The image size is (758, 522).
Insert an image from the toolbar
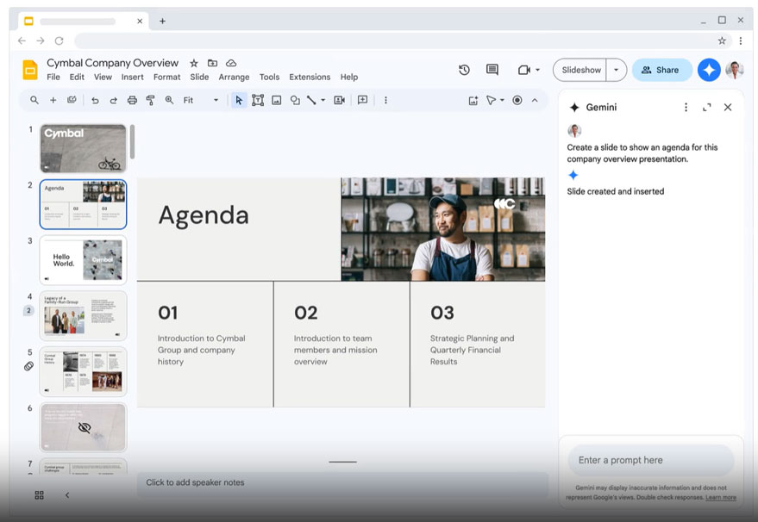click(277, 100)
